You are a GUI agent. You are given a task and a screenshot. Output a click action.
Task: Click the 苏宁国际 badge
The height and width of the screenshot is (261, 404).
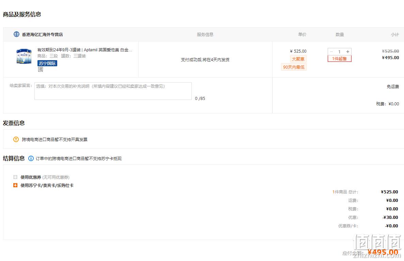click(47, 63)
